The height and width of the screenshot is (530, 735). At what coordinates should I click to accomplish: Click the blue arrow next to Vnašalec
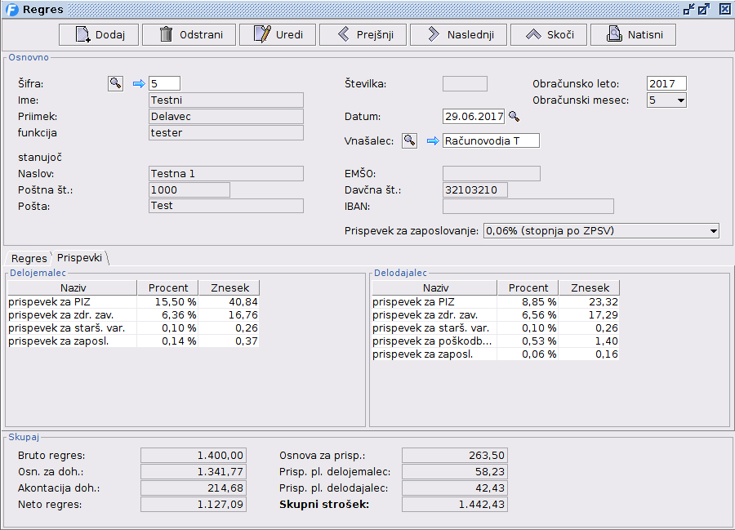pos(432,141)
